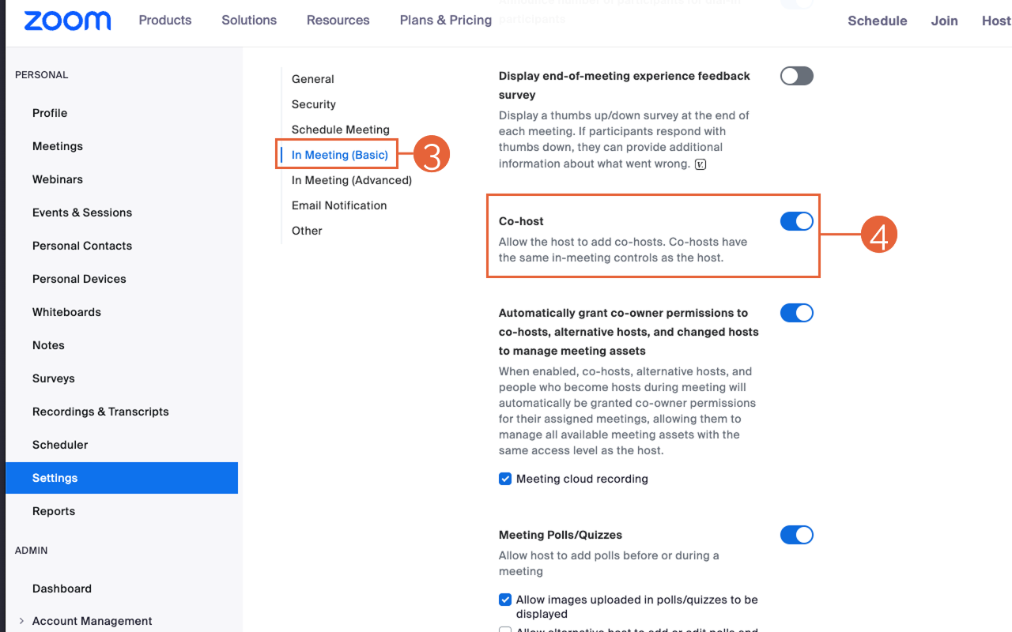Open the info icon after survey description
The image size is (1012, 632).
click(700, 164)
